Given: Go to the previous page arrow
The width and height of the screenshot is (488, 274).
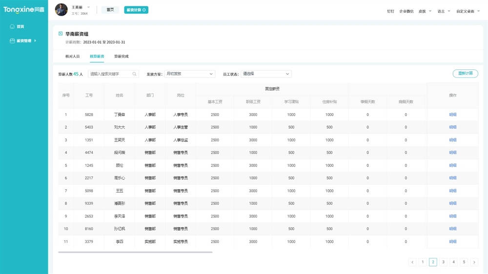Looking at the screenshot, I should tap(412, 262).
